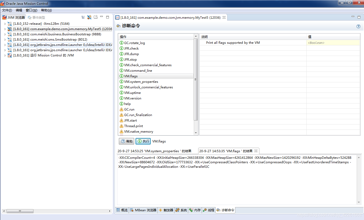
Task: Maximize the JVM browser panel
Action: pyautogui.click(x=108, y=17)
